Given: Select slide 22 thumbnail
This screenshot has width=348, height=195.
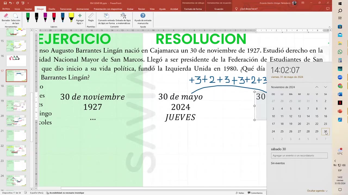Looking at the screenshot, I should [x=16, y=151].
